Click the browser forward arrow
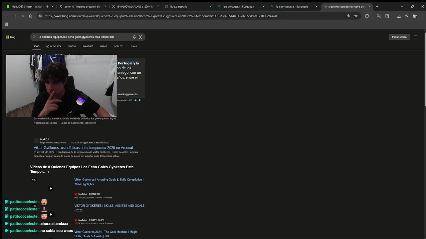Viewport: 426px width, 239px height. [x=14, y=16]
